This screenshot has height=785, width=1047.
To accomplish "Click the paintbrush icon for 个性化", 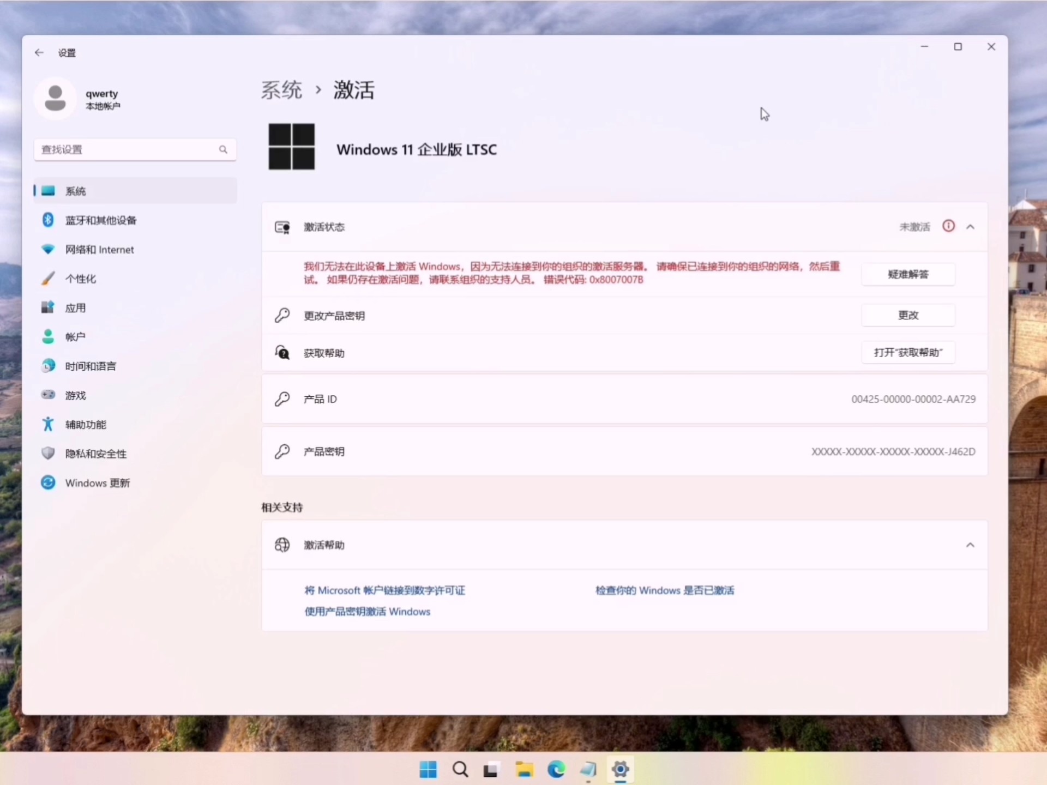I will (x=48, y=278).
